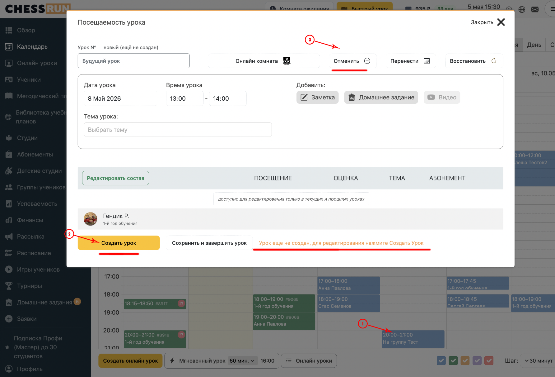Click Перенести to reschedule the lesson
The height and width of the screenshot is (377, 555).
411,61
